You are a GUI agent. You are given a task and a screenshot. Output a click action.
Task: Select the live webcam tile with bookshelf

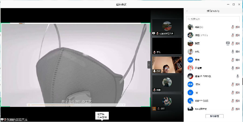click(167, 65)
